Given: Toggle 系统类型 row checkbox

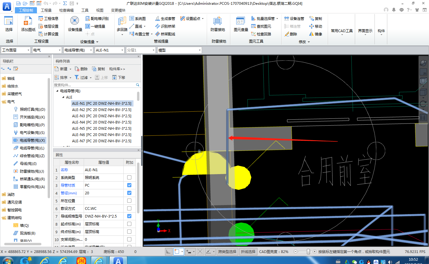Looking at the screenshot, I should (129, 177).
